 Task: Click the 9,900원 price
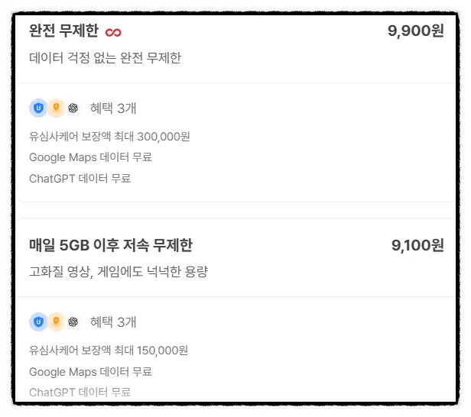tap(416, 31)
